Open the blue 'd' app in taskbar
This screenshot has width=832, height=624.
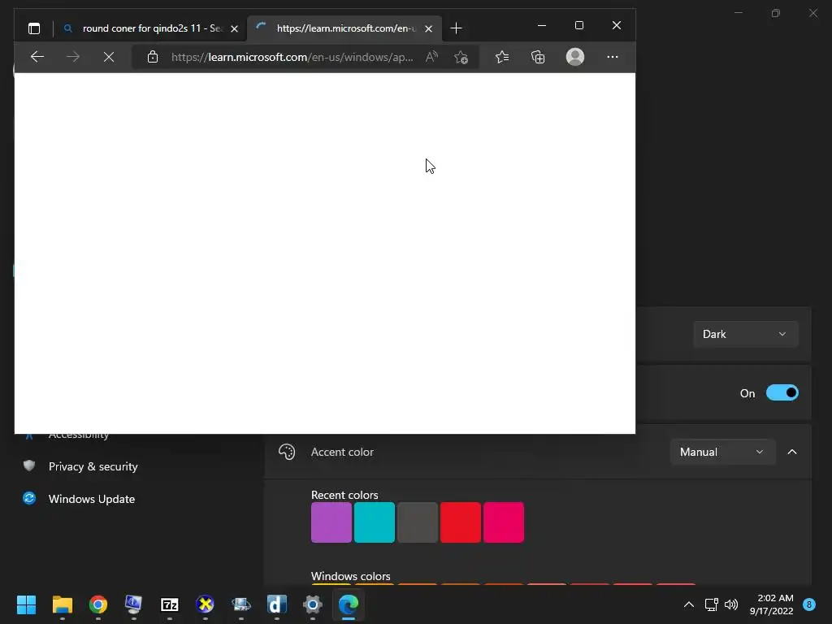(x=277, y=604)
